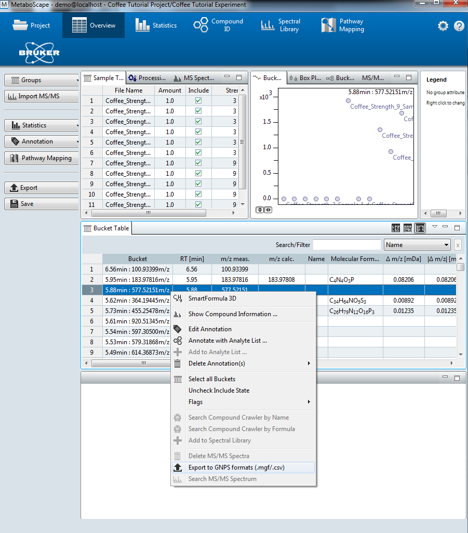
Task: Click the Import MS/MS button
Action: click(42, 96)
